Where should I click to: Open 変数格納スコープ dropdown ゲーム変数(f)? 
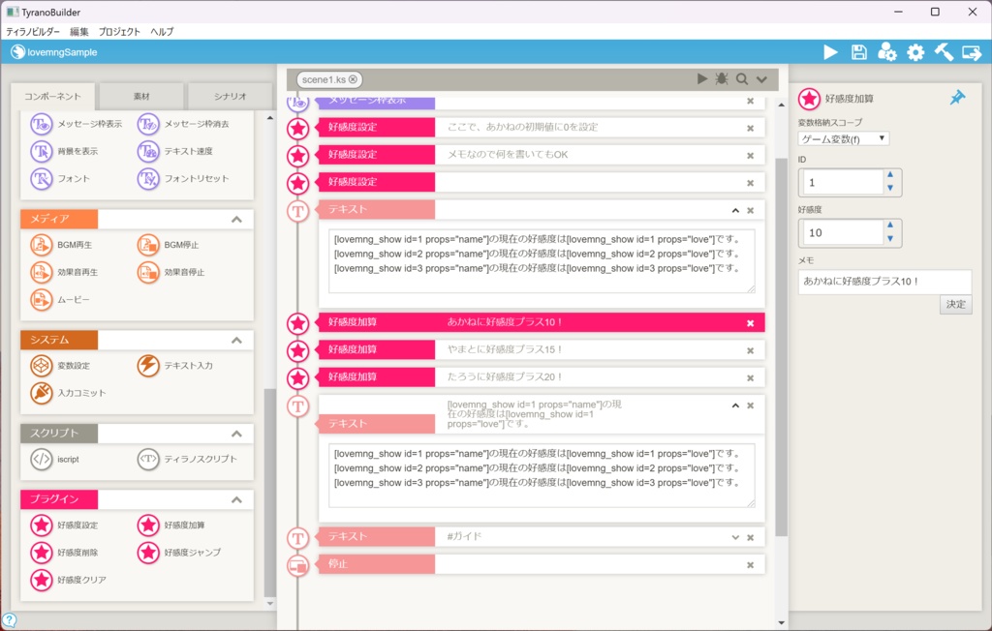844,138
